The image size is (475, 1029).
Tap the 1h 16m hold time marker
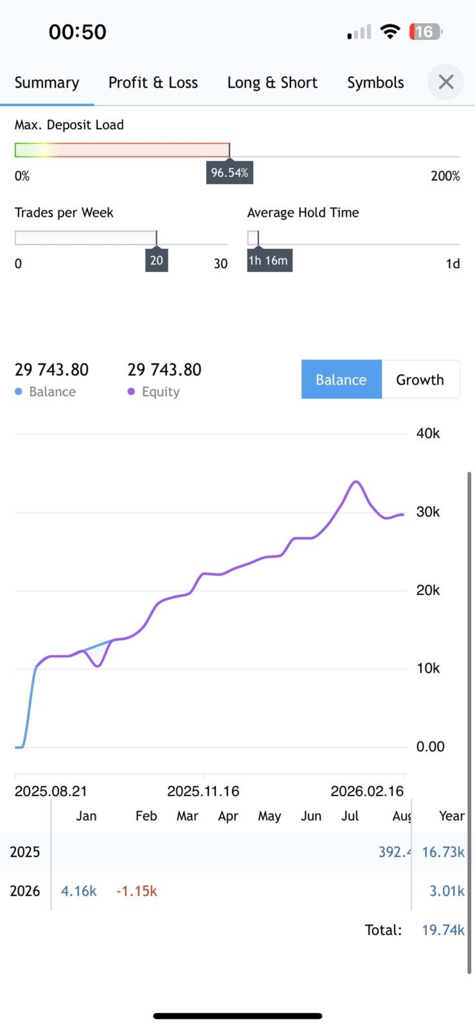[x=269, y=260]
